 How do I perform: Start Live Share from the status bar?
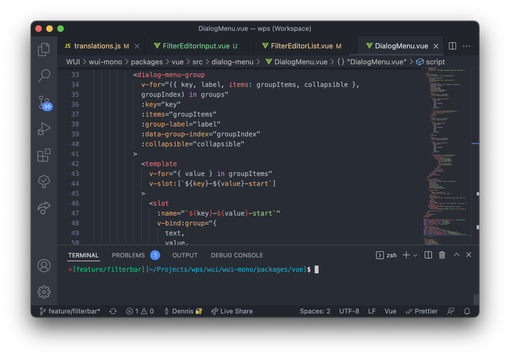[x=232, y=311]
